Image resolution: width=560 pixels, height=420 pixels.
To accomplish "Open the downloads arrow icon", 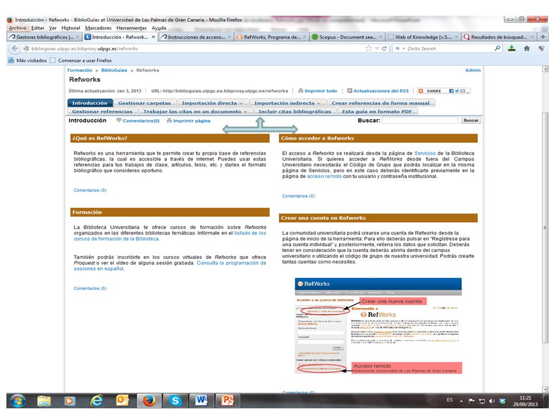I will (x=512, y=48).
